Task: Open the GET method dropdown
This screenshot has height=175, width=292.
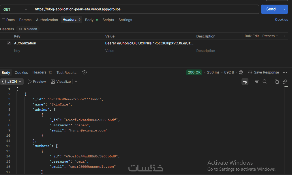Action: point(16,9)
